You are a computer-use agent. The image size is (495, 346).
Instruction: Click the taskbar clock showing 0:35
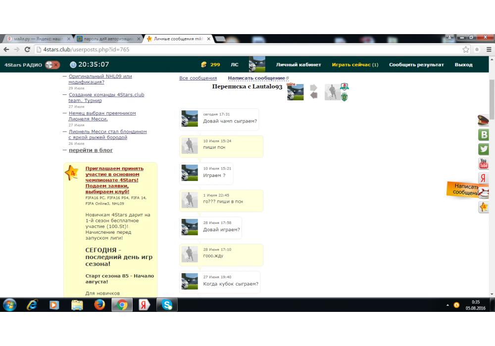point(475,304)
